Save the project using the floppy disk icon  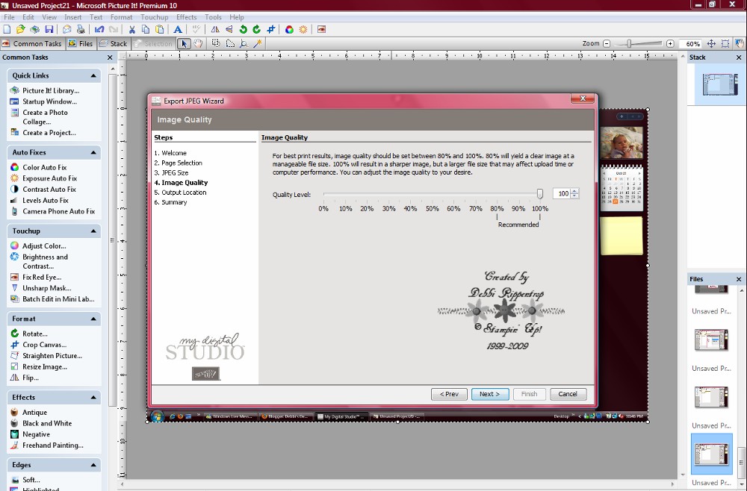(x=49, y=30)
